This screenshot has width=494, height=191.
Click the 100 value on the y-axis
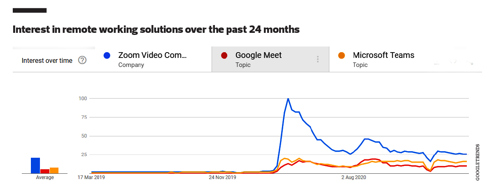(x=84, y=99)
